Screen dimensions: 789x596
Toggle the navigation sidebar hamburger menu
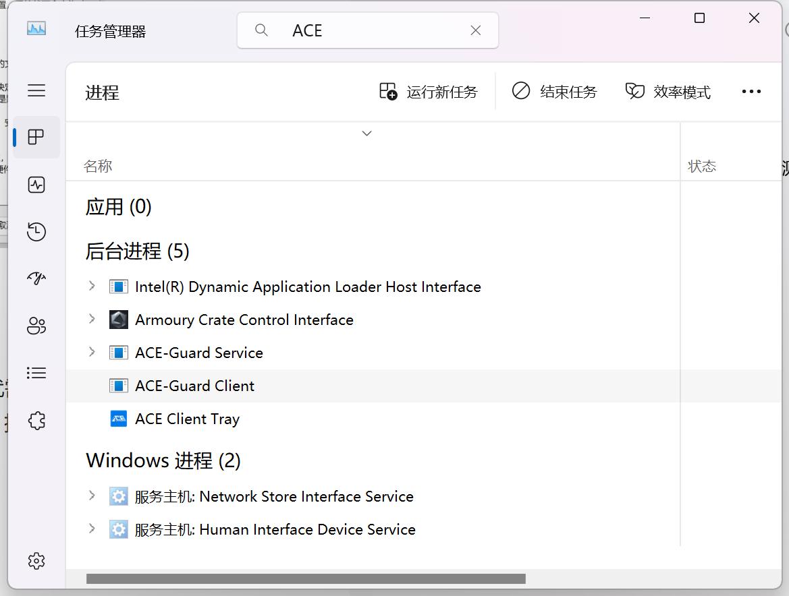pyautogui.click(x=36, y=90)
